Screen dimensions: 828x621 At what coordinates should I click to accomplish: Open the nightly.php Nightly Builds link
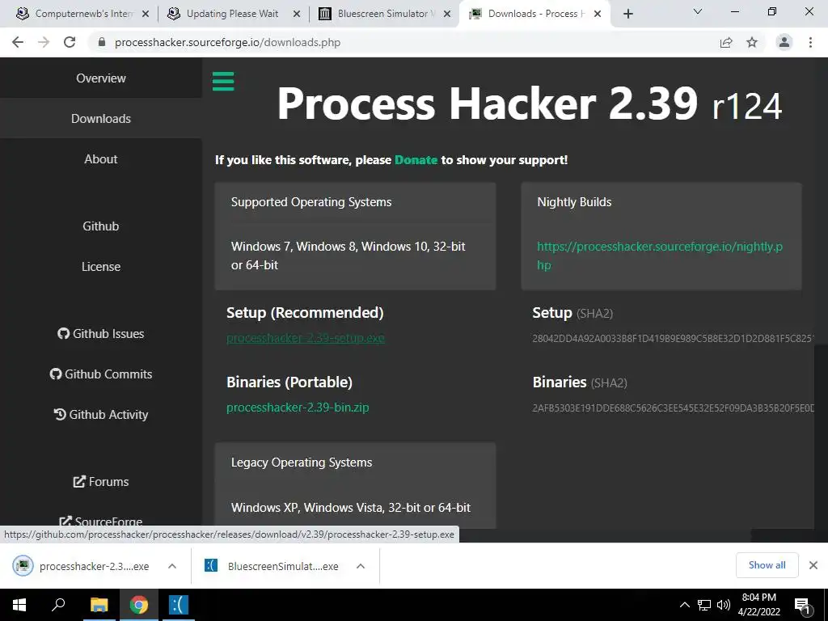[x=660, y=256]
